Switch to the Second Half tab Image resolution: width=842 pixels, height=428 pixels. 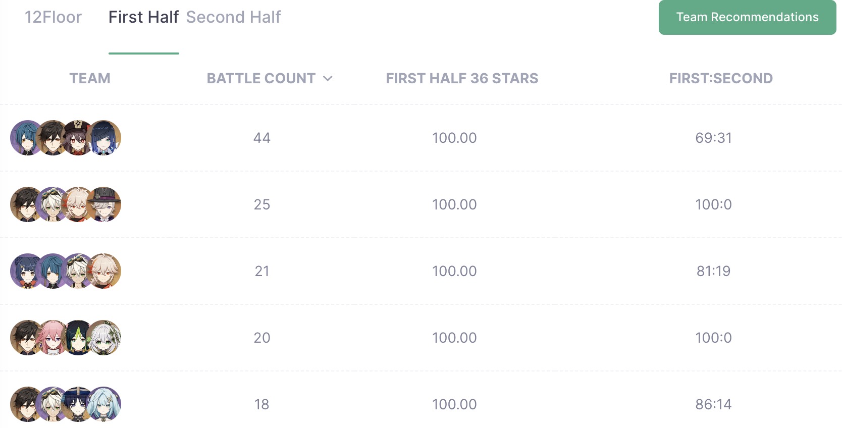pyautogui.click(x=233, y=17)
